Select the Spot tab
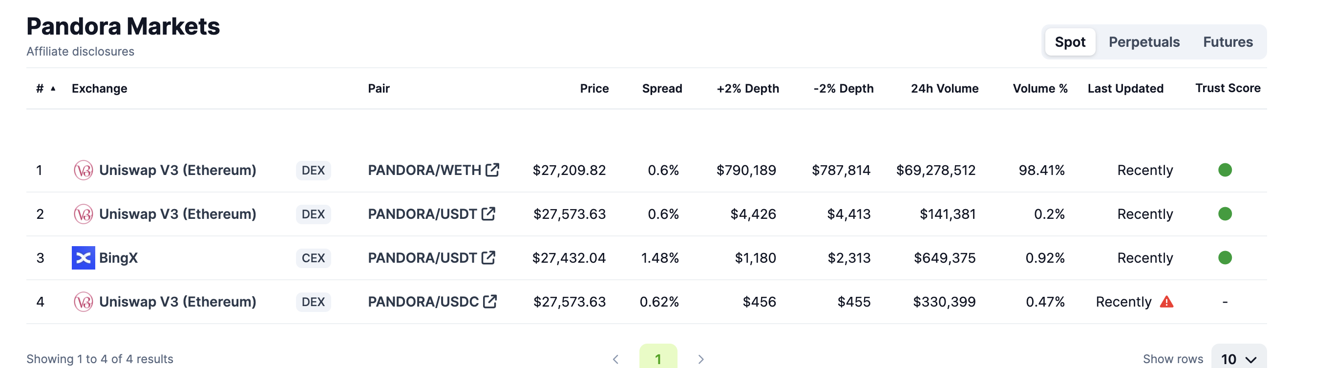 point(1069,42)
